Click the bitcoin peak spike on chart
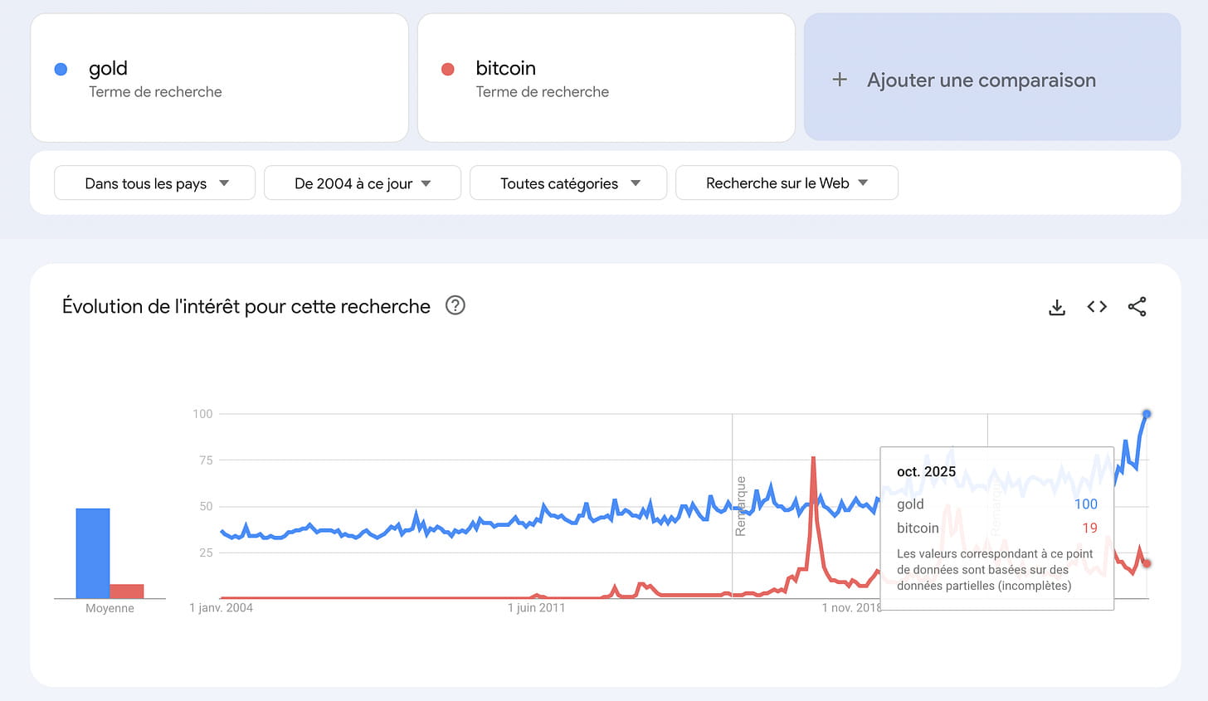 coord(813,460)
